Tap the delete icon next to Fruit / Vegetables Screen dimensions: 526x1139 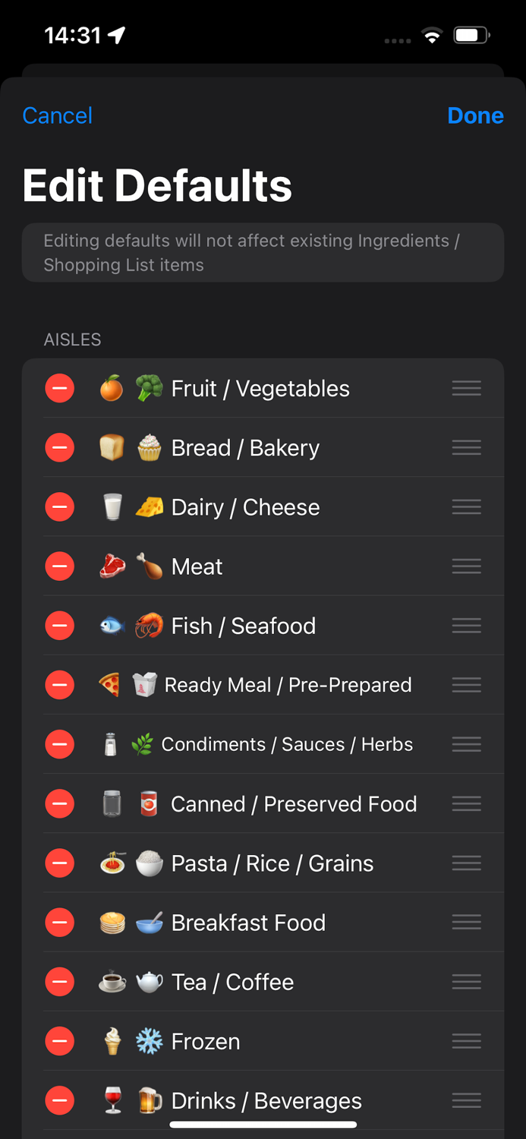[x=60, y=388]
